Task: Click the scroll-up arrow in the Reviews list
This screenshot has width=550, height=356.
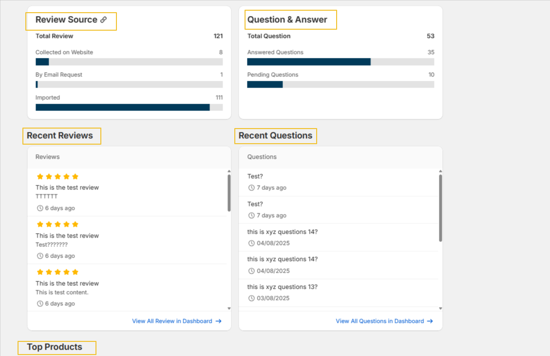Action: point(229,171)
